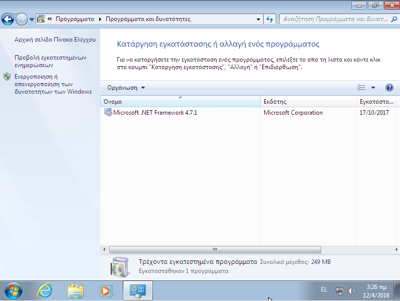Click the installed programs box icon
The width and height of the screenshot is (400, 301).
pos(119,267)
